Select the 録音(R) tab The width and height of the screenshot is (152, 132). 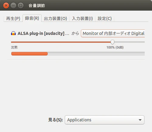pos(32,18)
